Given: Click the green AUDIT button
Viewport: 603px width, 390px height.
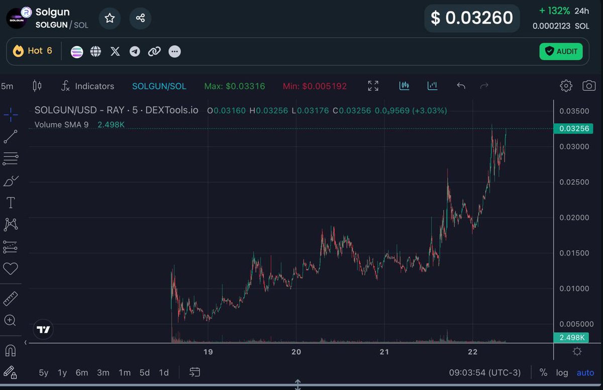Looking at the screenshot, I should pyautogui.click(x=561, y=51).
